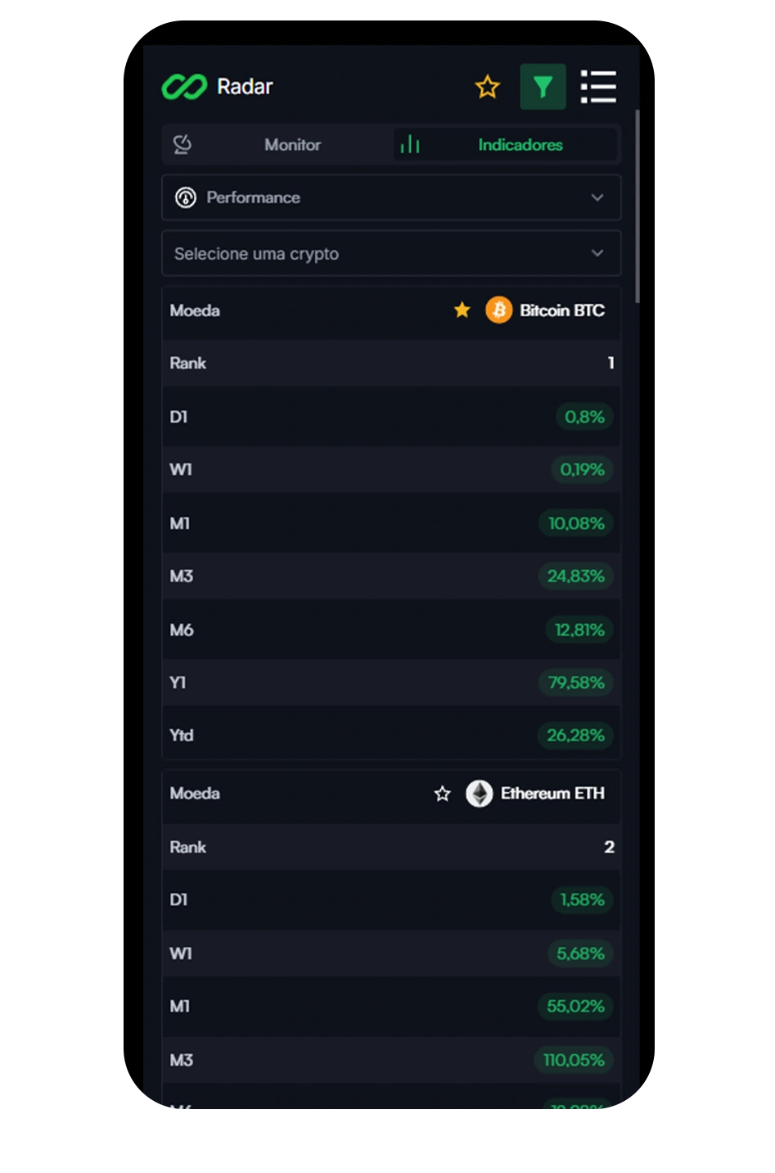Click the Bitcoin coin logo
Image resolution: width=775 pixels, height=1173 pixels.
[x=499, y=310]
